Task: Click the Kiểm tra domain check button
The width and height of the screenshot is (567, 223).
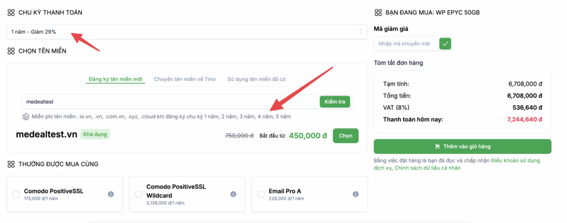Action: pos(335,102)
